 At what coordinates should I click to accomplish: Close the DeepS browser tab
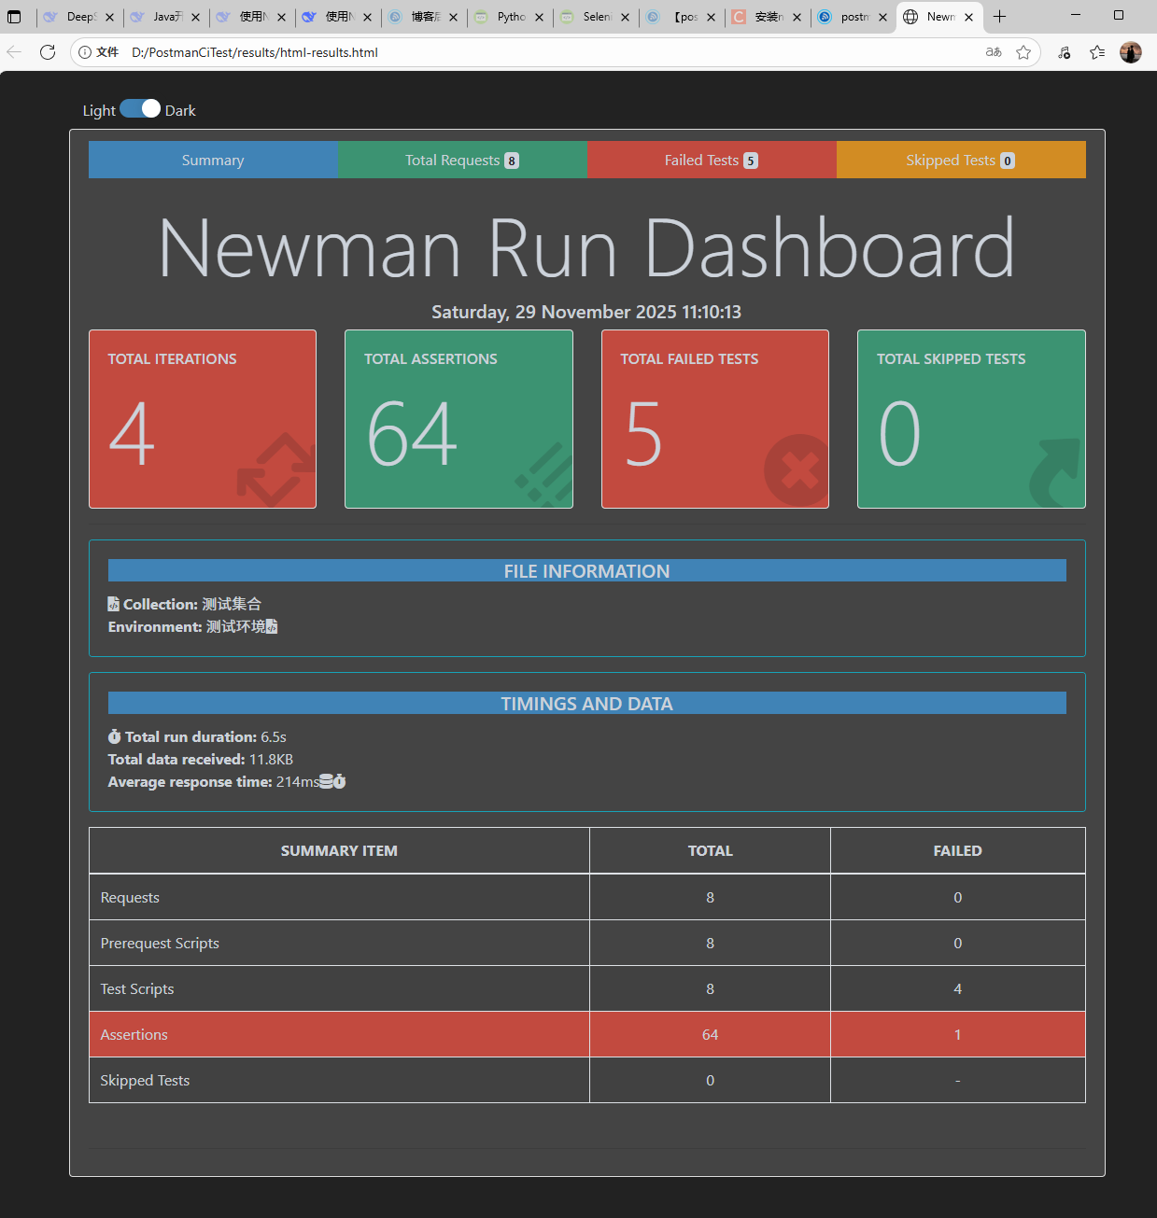(x=109, y=17)
